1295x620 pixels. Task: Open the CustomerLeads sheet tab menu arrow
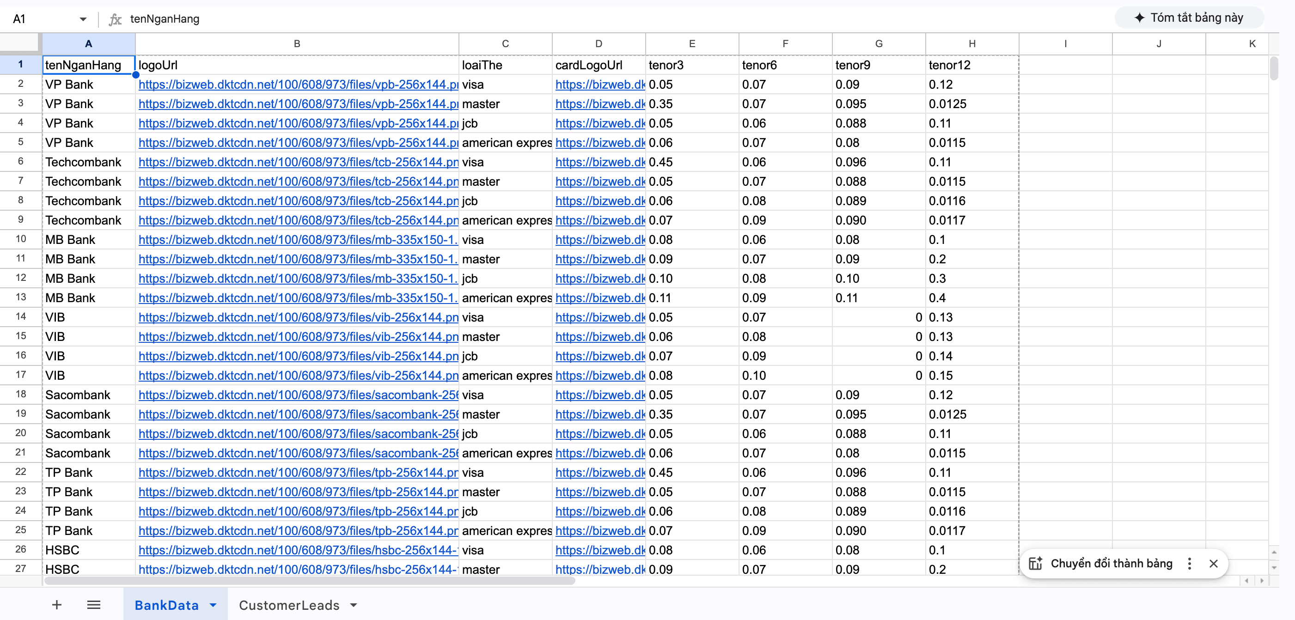[354, 605]
